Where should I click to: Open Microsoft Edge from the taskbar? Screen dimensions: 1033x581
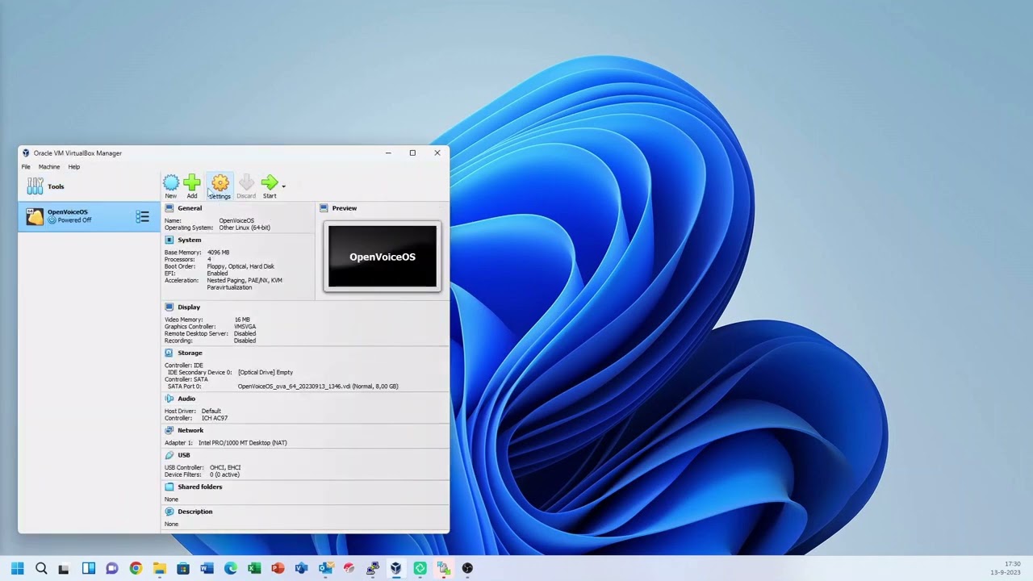coord(231,568)
